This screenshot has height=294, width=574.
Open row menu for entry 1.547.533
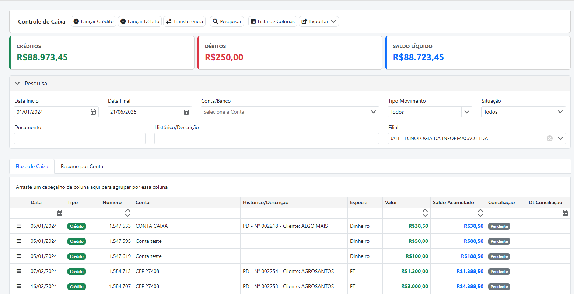click(x=19, y=226)
